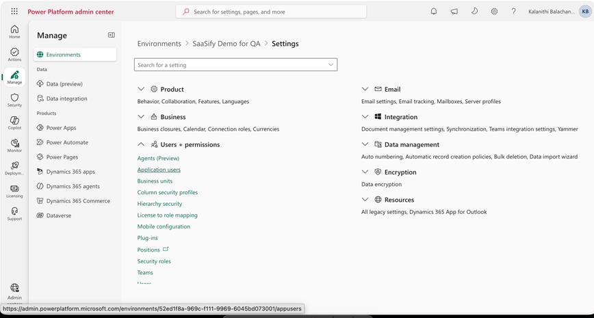This screenshot has height=318, width=594.
Task: Open the Security roles link
Action: point(154,261)
